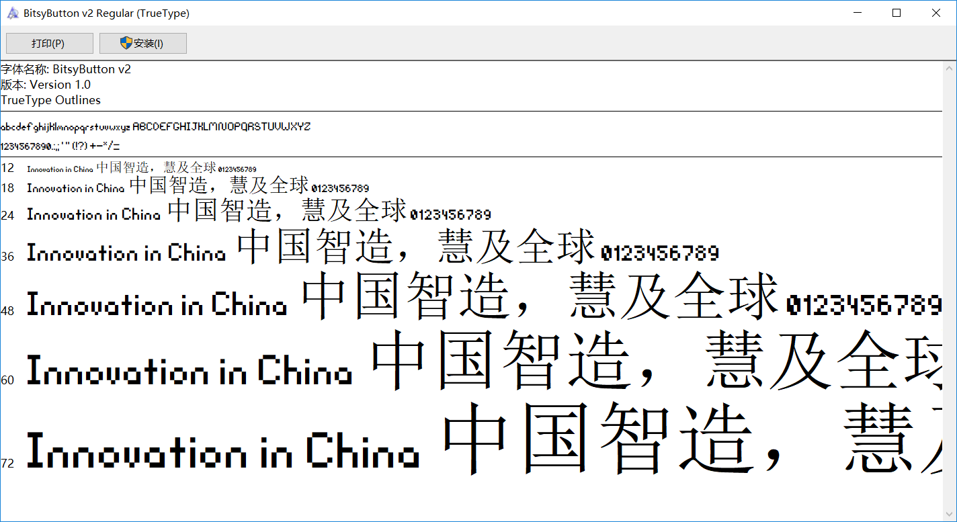Minimize the font viewer window
This screenshot has height=522, width=957.
click(858, 13)
